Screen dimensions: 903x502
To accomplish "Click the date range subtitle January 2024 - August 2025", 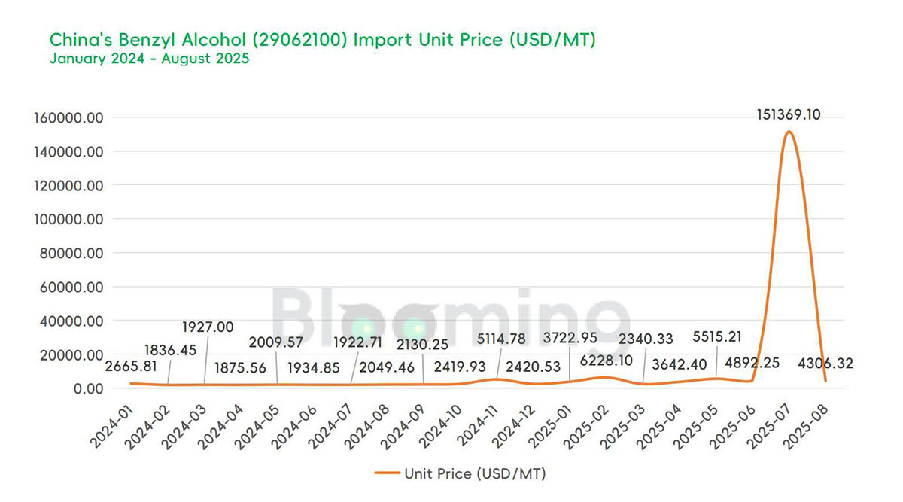I will pos(149,59).
